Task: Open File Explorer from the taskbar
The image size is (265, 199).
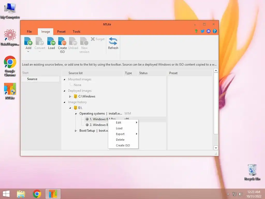Action: [21, 194]
